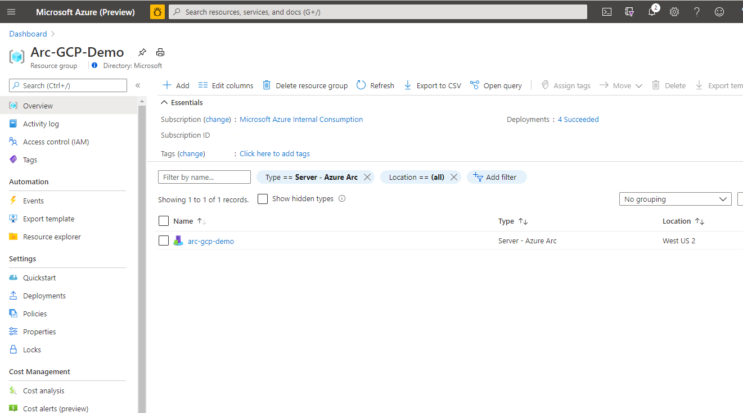Click Assign tags in toolbar
This screenshot has width=743, height=413.
(565, 85)
